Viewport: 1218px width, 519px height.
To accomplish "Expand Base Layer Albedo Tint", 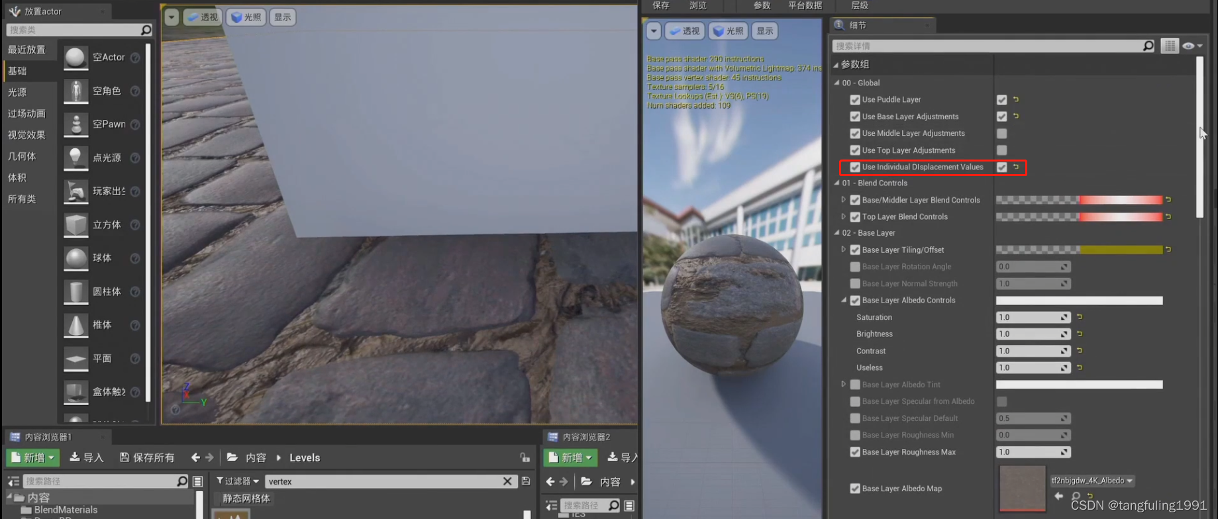I will tap(844, 384).
